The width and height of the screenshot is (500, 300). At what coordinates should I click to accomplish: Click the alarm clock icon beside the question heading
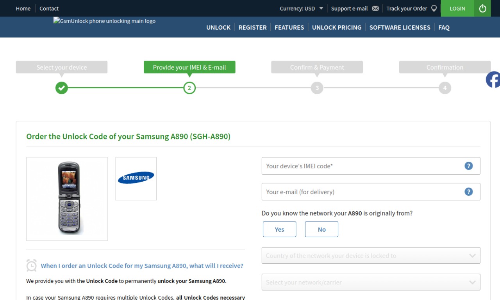click(x=32, y=266)
